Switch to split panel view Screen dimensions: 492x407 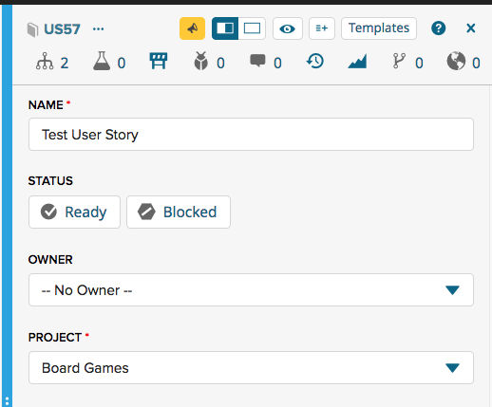point(225,28)
